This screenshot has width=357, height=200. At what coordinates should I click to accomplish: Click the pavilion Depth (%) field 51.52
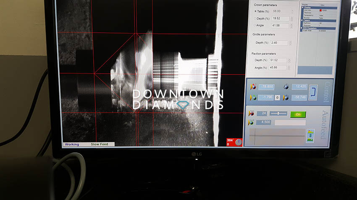(x=278, y=61)
